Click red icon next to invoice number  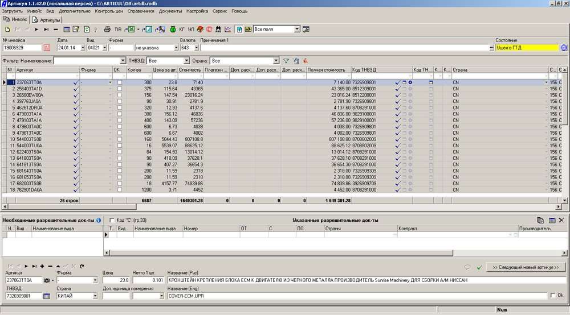coord(47,48)
